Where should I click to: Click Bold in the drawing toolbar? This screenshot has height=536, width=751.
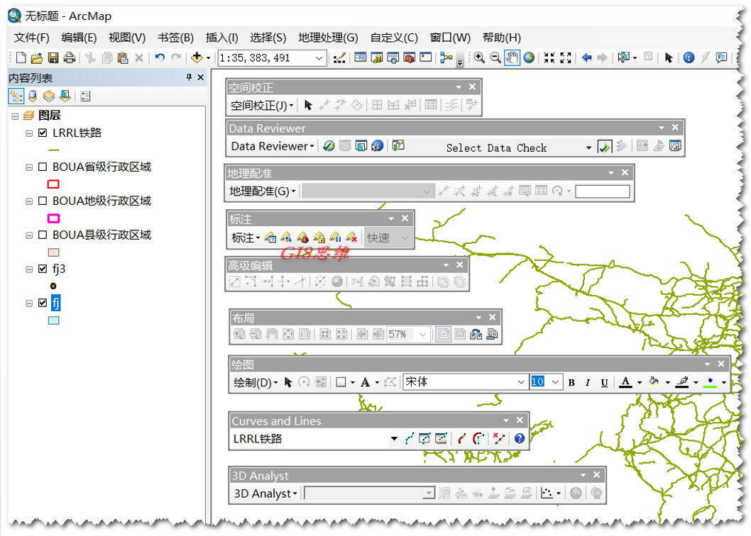[x=571, y=382]
